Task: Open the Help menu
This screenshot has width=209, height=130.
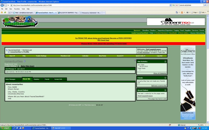Action: (x=28, y=9)
